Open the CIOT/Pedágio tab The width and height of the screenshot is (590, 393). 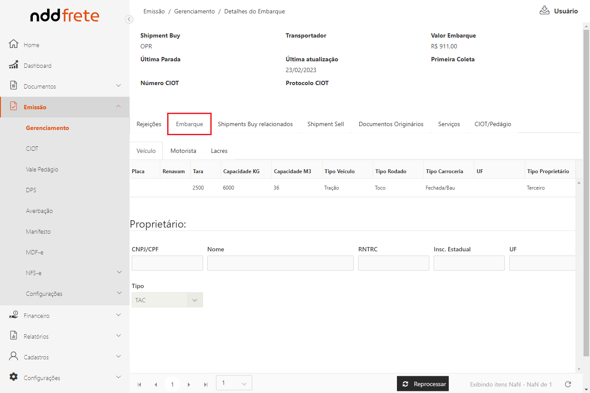click(492, 124)
